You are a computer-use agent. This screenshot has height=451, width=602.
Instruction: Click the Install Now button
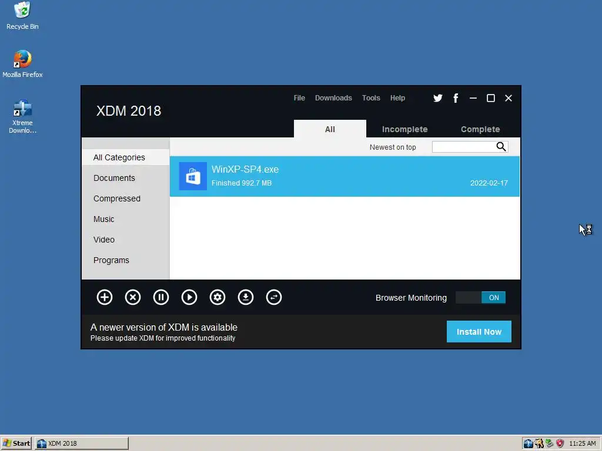[x=479, y=332]
